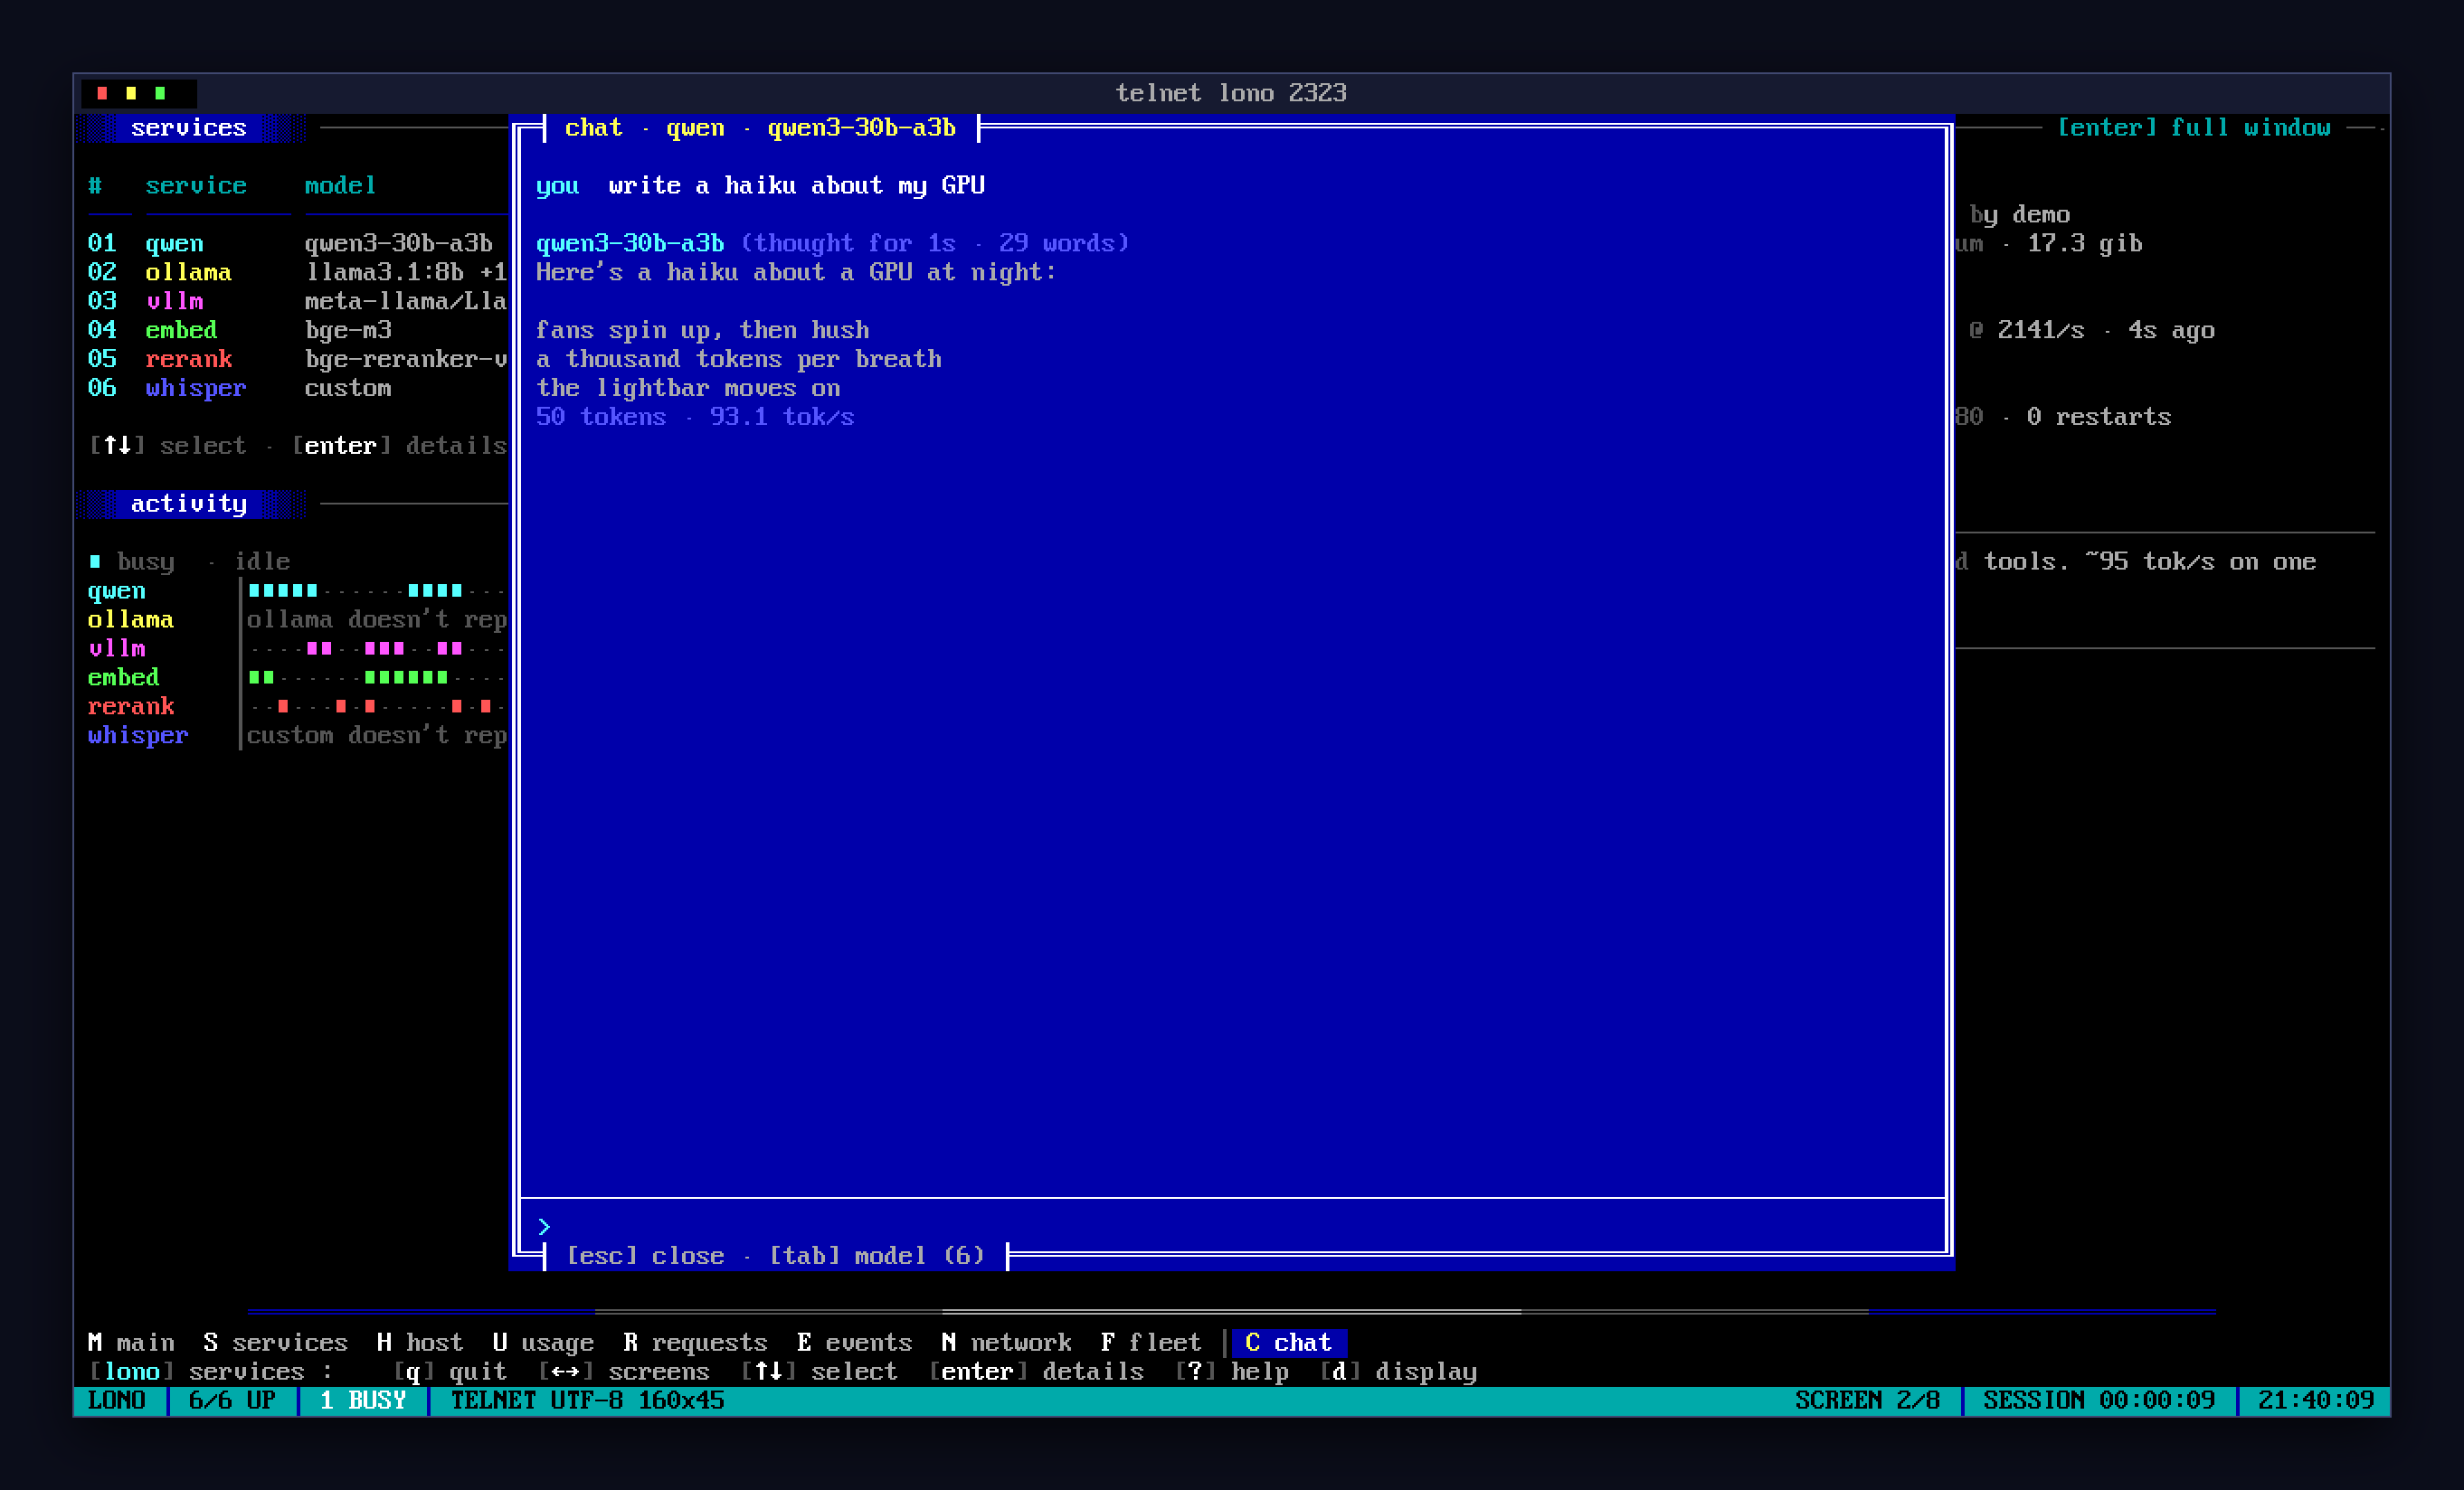Screen dimensions: 2464x1490
Task: Click SCREEN 2/8 in status bar
Action: (1867, 1400)
